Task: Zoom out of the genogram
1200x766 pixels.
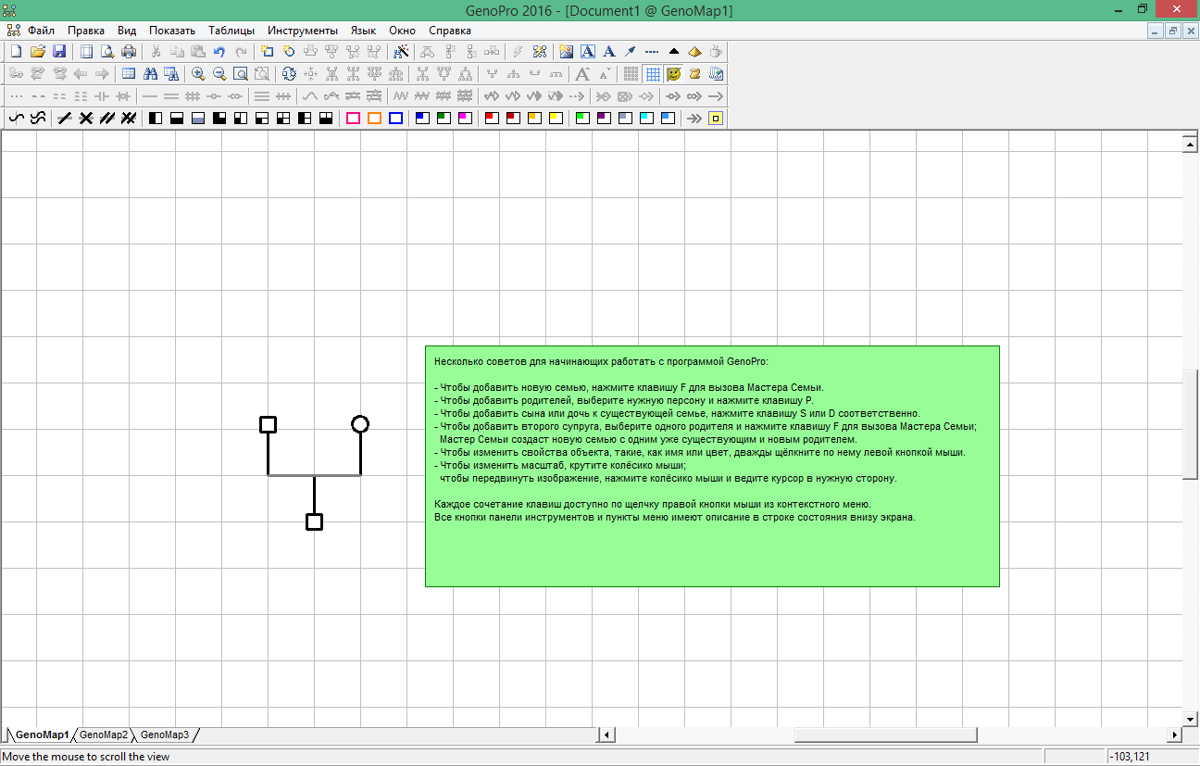Action: [x=219, y=74]
